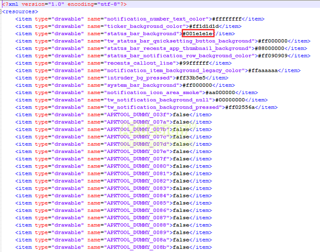This screenshot has width=320, height=252.
Task: Click name APKTOOL_DUMMY_0082
Action: (x=137, y=181)
